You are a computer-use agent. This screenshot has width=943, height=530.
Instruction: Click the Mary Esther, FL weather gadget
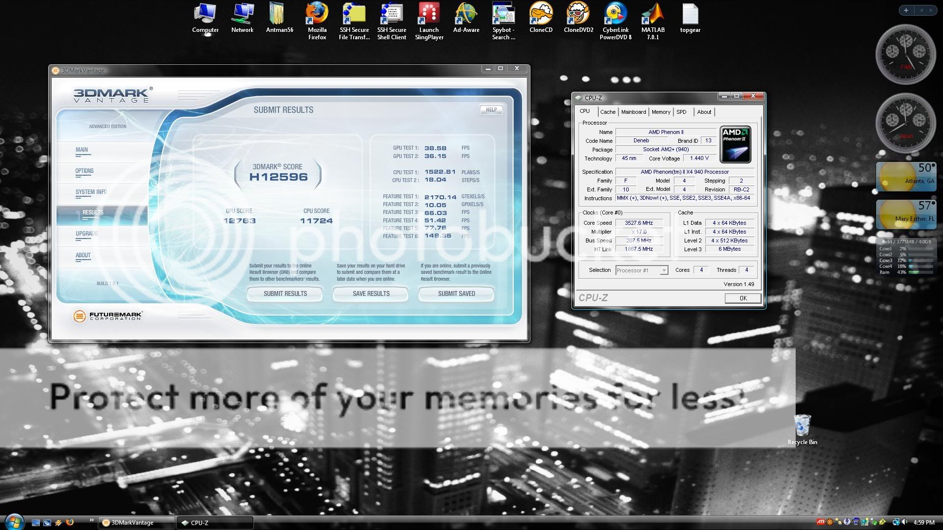[906, 215]
